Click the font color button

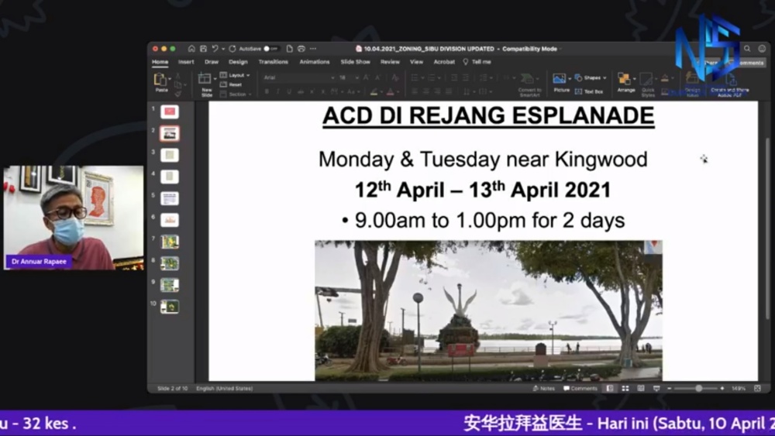[x=391, y=91]
